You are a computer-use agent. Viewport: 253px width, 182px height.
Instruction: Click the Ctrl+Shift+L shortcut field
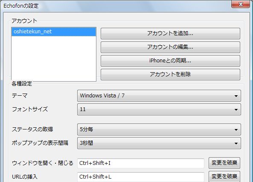pyautogui.click(x=141, y=177)
